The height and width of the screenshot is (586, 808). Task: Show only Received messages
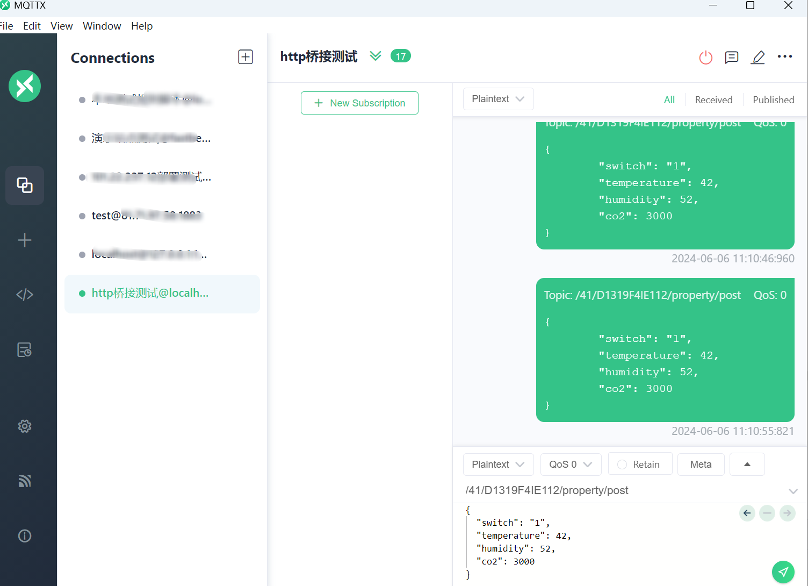coord(713,100)
